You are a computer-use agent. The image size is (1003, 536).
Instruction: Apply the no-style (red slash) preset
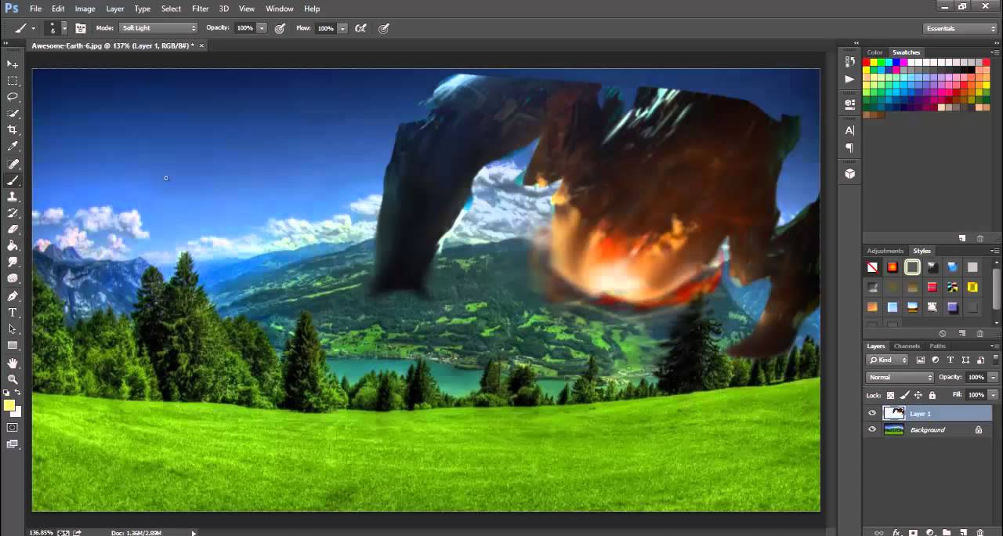pyautogui.click(x=872, y=267)
